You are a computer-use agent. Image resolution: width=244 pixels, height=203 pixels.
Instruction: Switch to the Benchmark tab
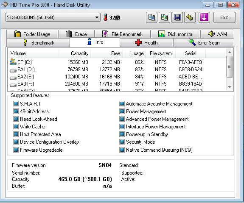[x=38, y=42]
